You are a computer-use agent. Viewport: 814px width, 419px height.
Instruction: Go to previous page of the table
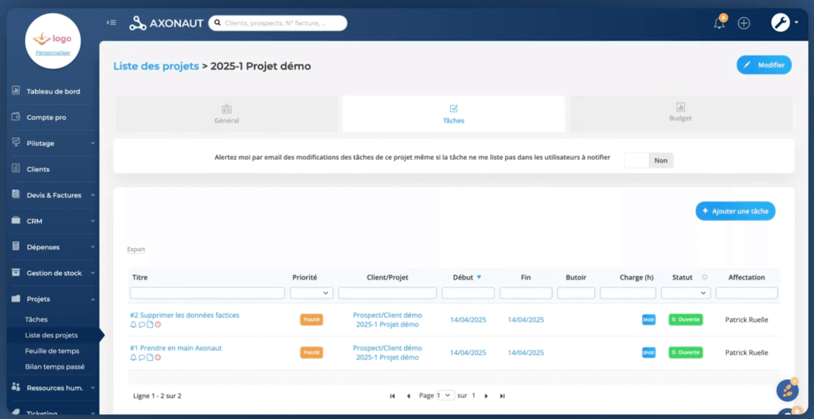tap(408, 396)
